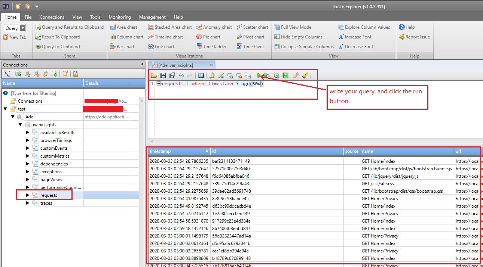Open Pivot chart

251,37
